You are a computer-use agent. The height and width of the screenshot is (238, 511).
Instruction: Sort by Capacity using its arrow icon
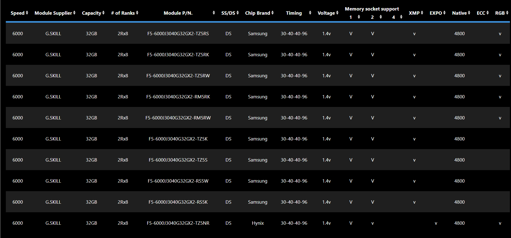pos(103,13)
